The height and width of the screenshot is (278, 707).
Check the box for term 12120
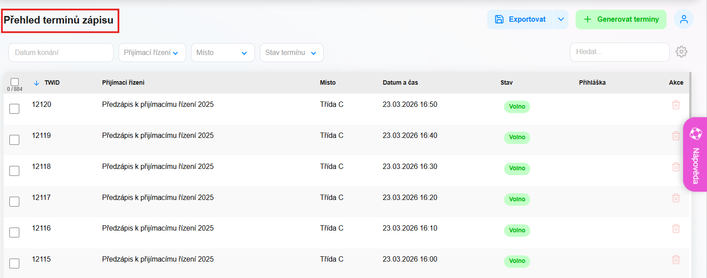(15, 109)
